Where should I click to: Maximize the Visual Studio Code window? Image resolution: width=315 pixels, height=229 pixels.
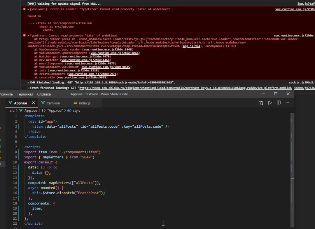pos(276,94)
